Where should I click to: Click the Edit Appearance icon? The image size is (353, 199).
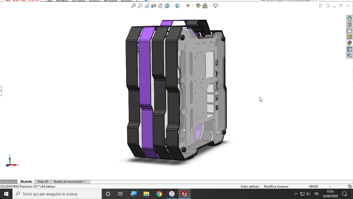[x=198, y=6]
